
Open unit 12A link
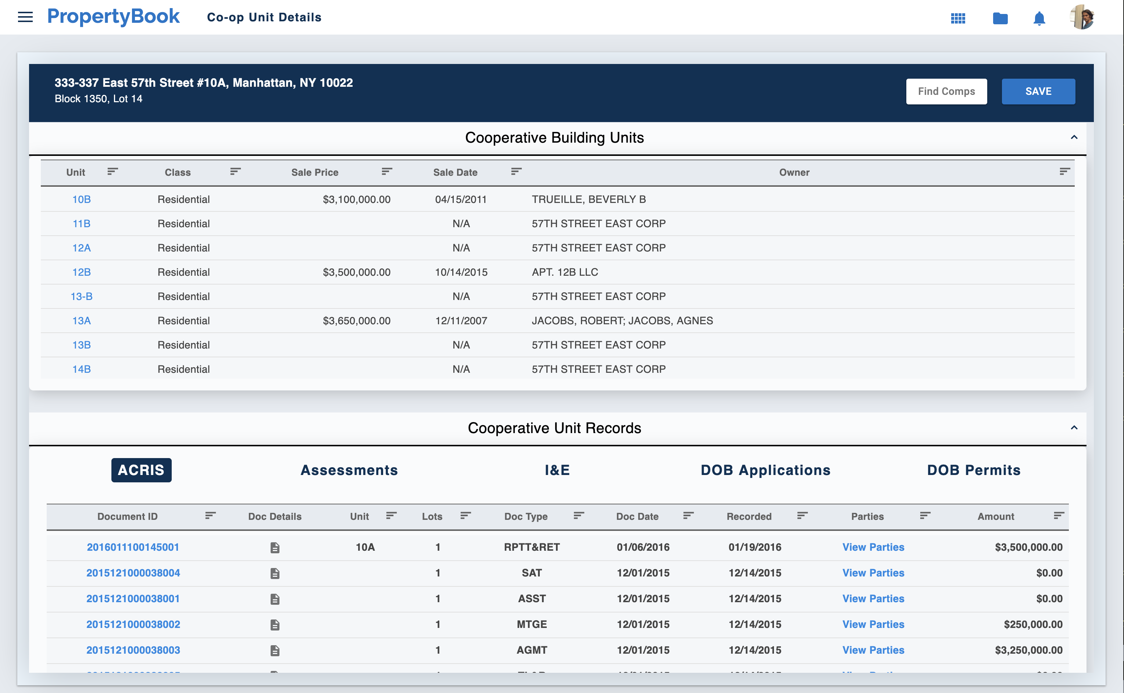coord(82,248)
